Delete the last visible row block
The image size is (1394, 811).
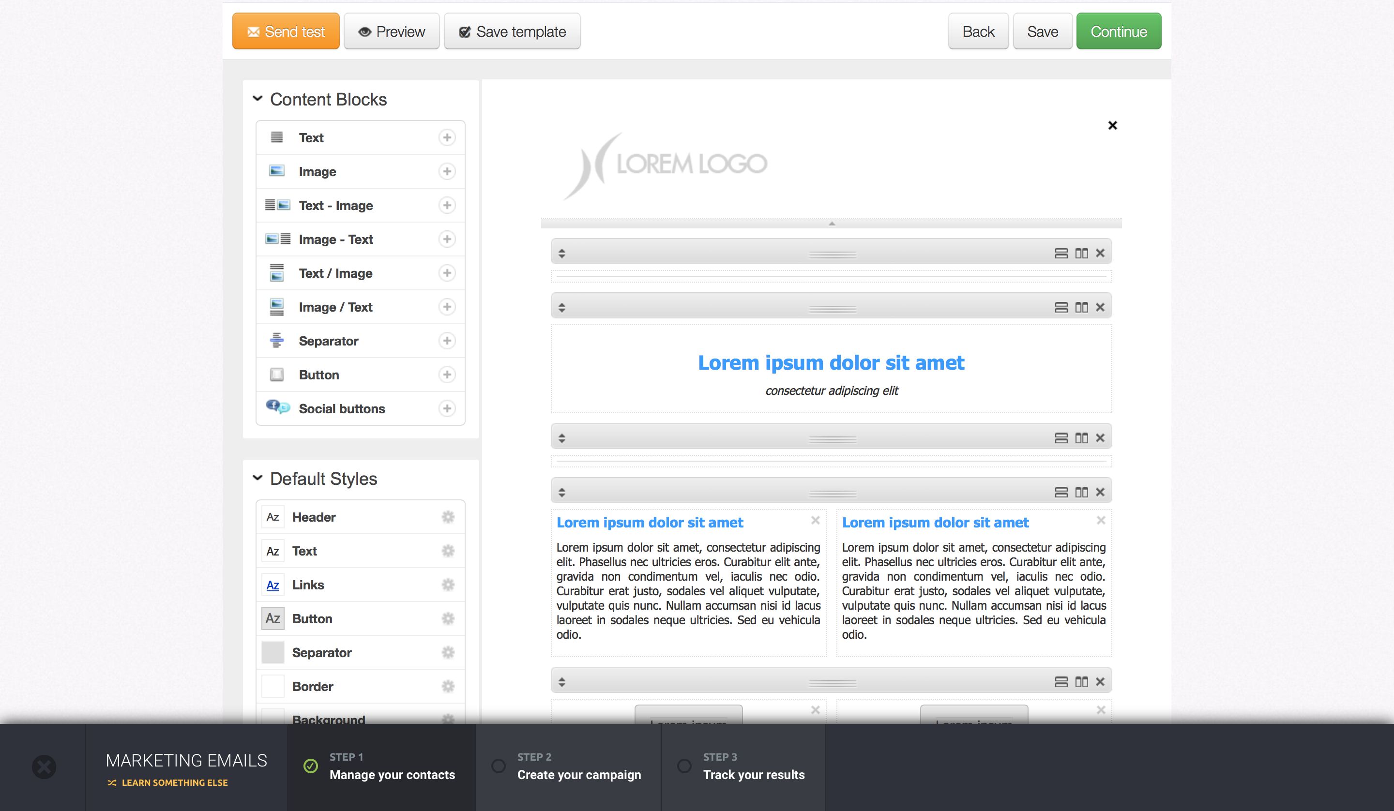(1100, 682)
